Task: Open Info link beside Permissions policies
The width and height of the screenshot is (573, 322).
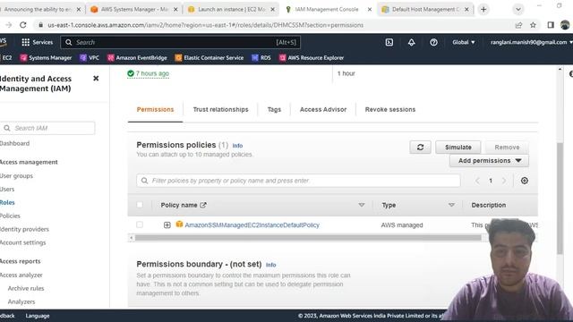Action: (237, 145)
